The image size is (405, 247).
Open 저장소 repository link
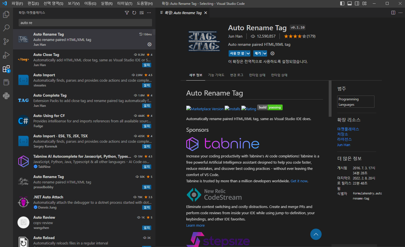(x=343, y=134)
